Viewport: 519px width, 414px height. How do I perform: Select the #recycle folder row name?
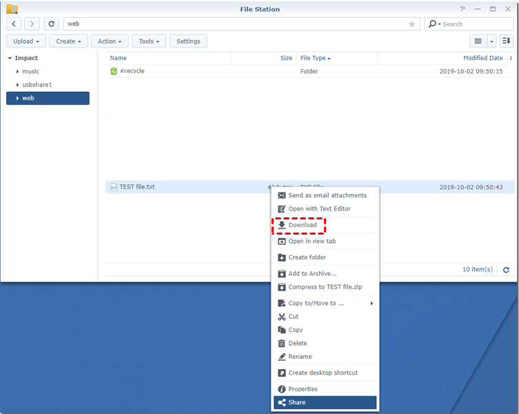pyautogui.click(x=132, y=71)
